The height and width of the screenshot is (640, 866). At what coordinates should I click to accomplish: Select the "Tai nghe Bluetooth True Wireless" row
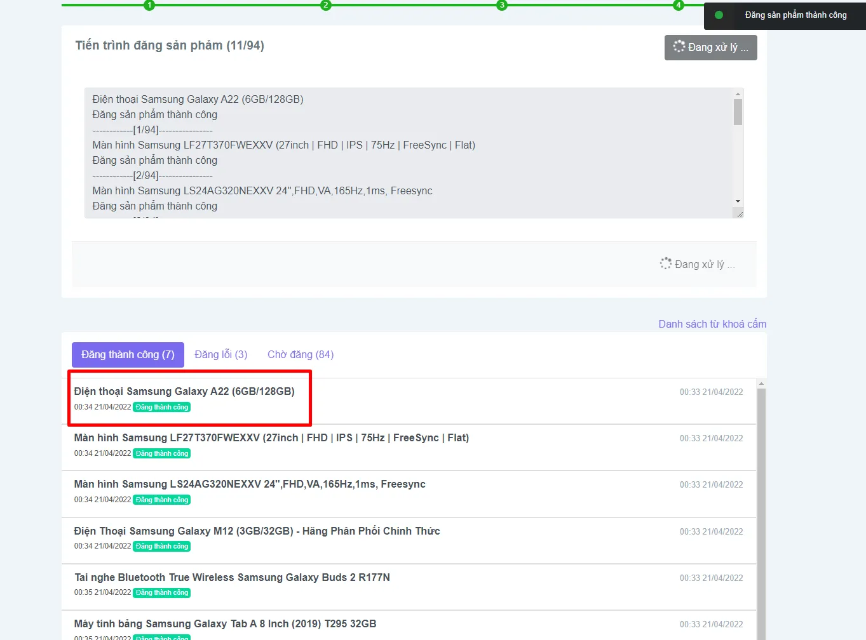(409, 587)
